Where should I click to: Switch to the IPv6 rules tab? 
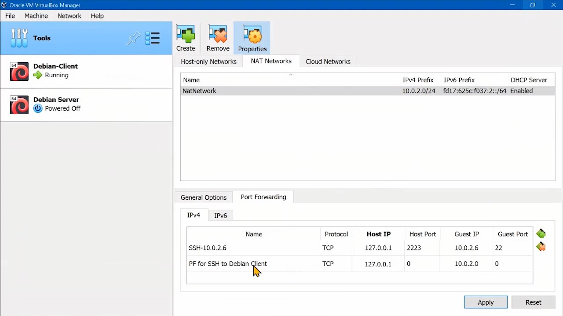[x=220, y=215]
